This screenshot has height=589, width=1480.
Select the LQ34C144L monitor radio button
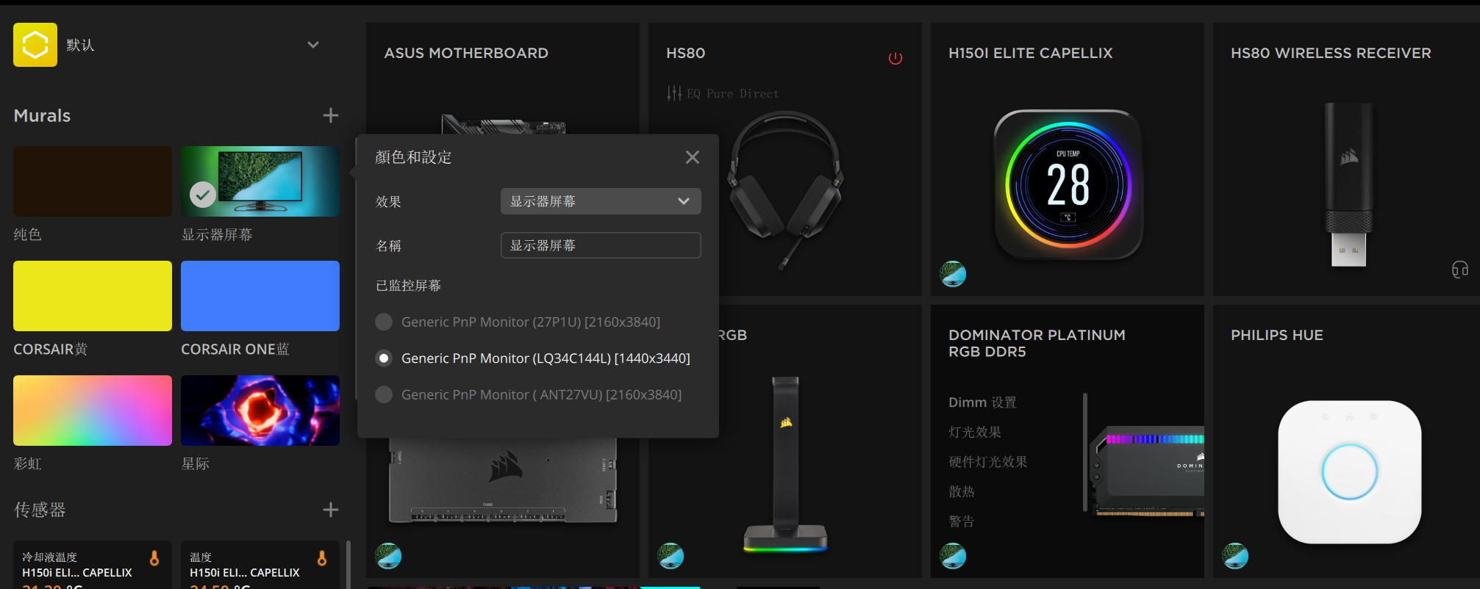coord(384,358)
